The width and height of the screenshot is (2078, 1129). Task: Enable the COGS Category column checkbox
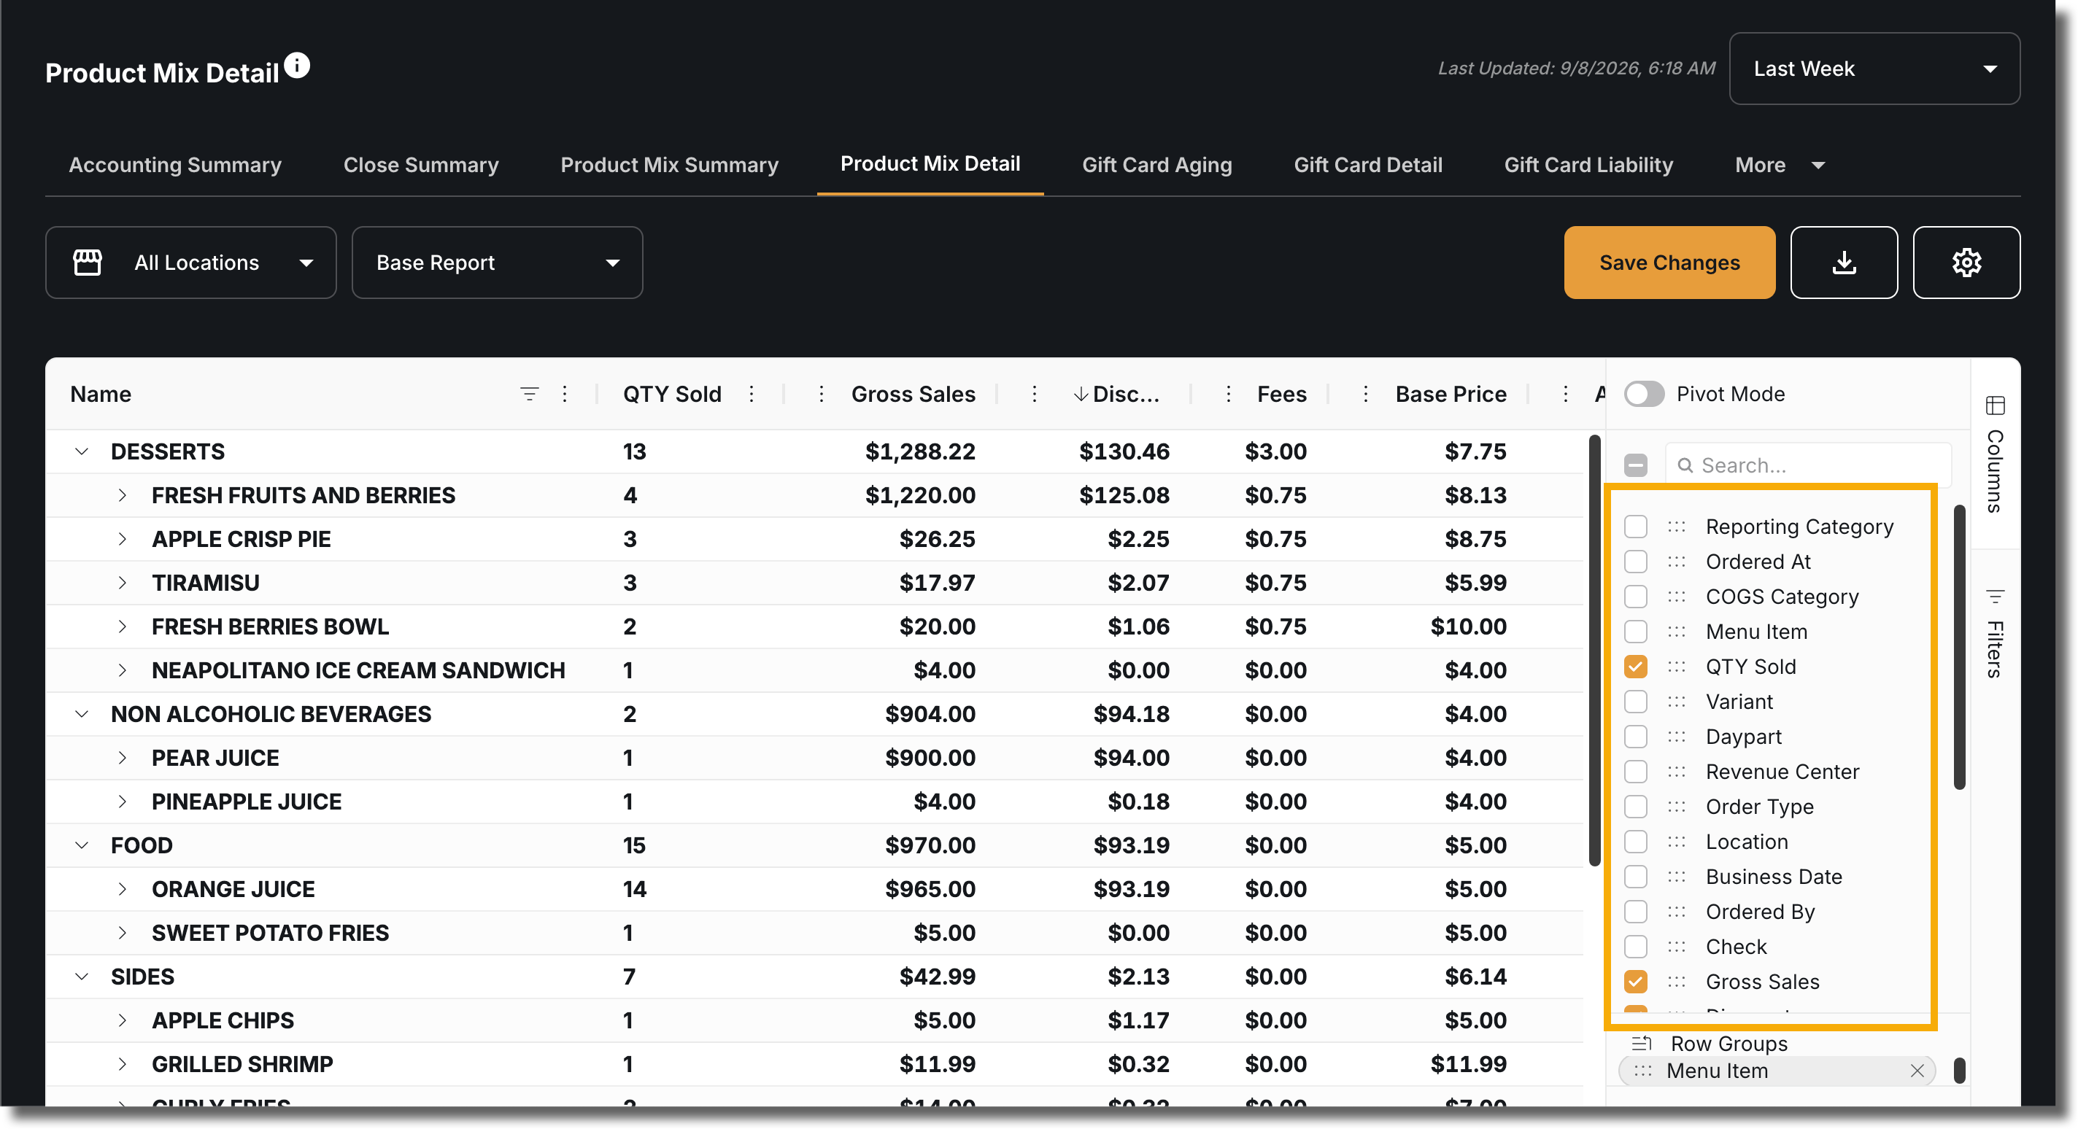pyautogui.click(x=1635, y=597)
